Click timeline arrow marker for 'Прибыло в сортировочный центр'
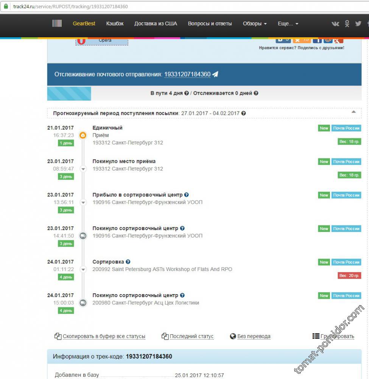Screen dimensions: 369x379 coord(83,202)
